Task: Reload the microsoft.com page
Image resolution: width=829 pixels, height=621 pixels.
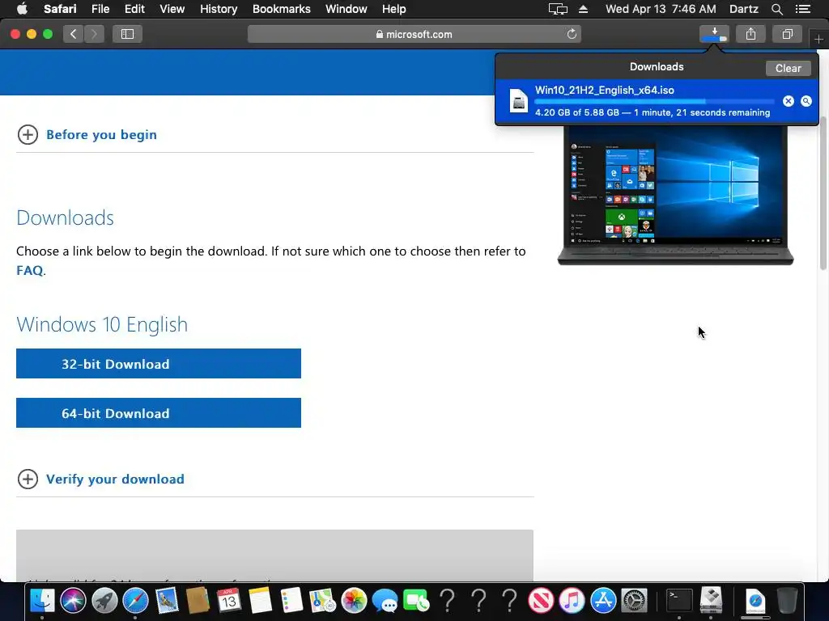Action: (x=572, y=34)
